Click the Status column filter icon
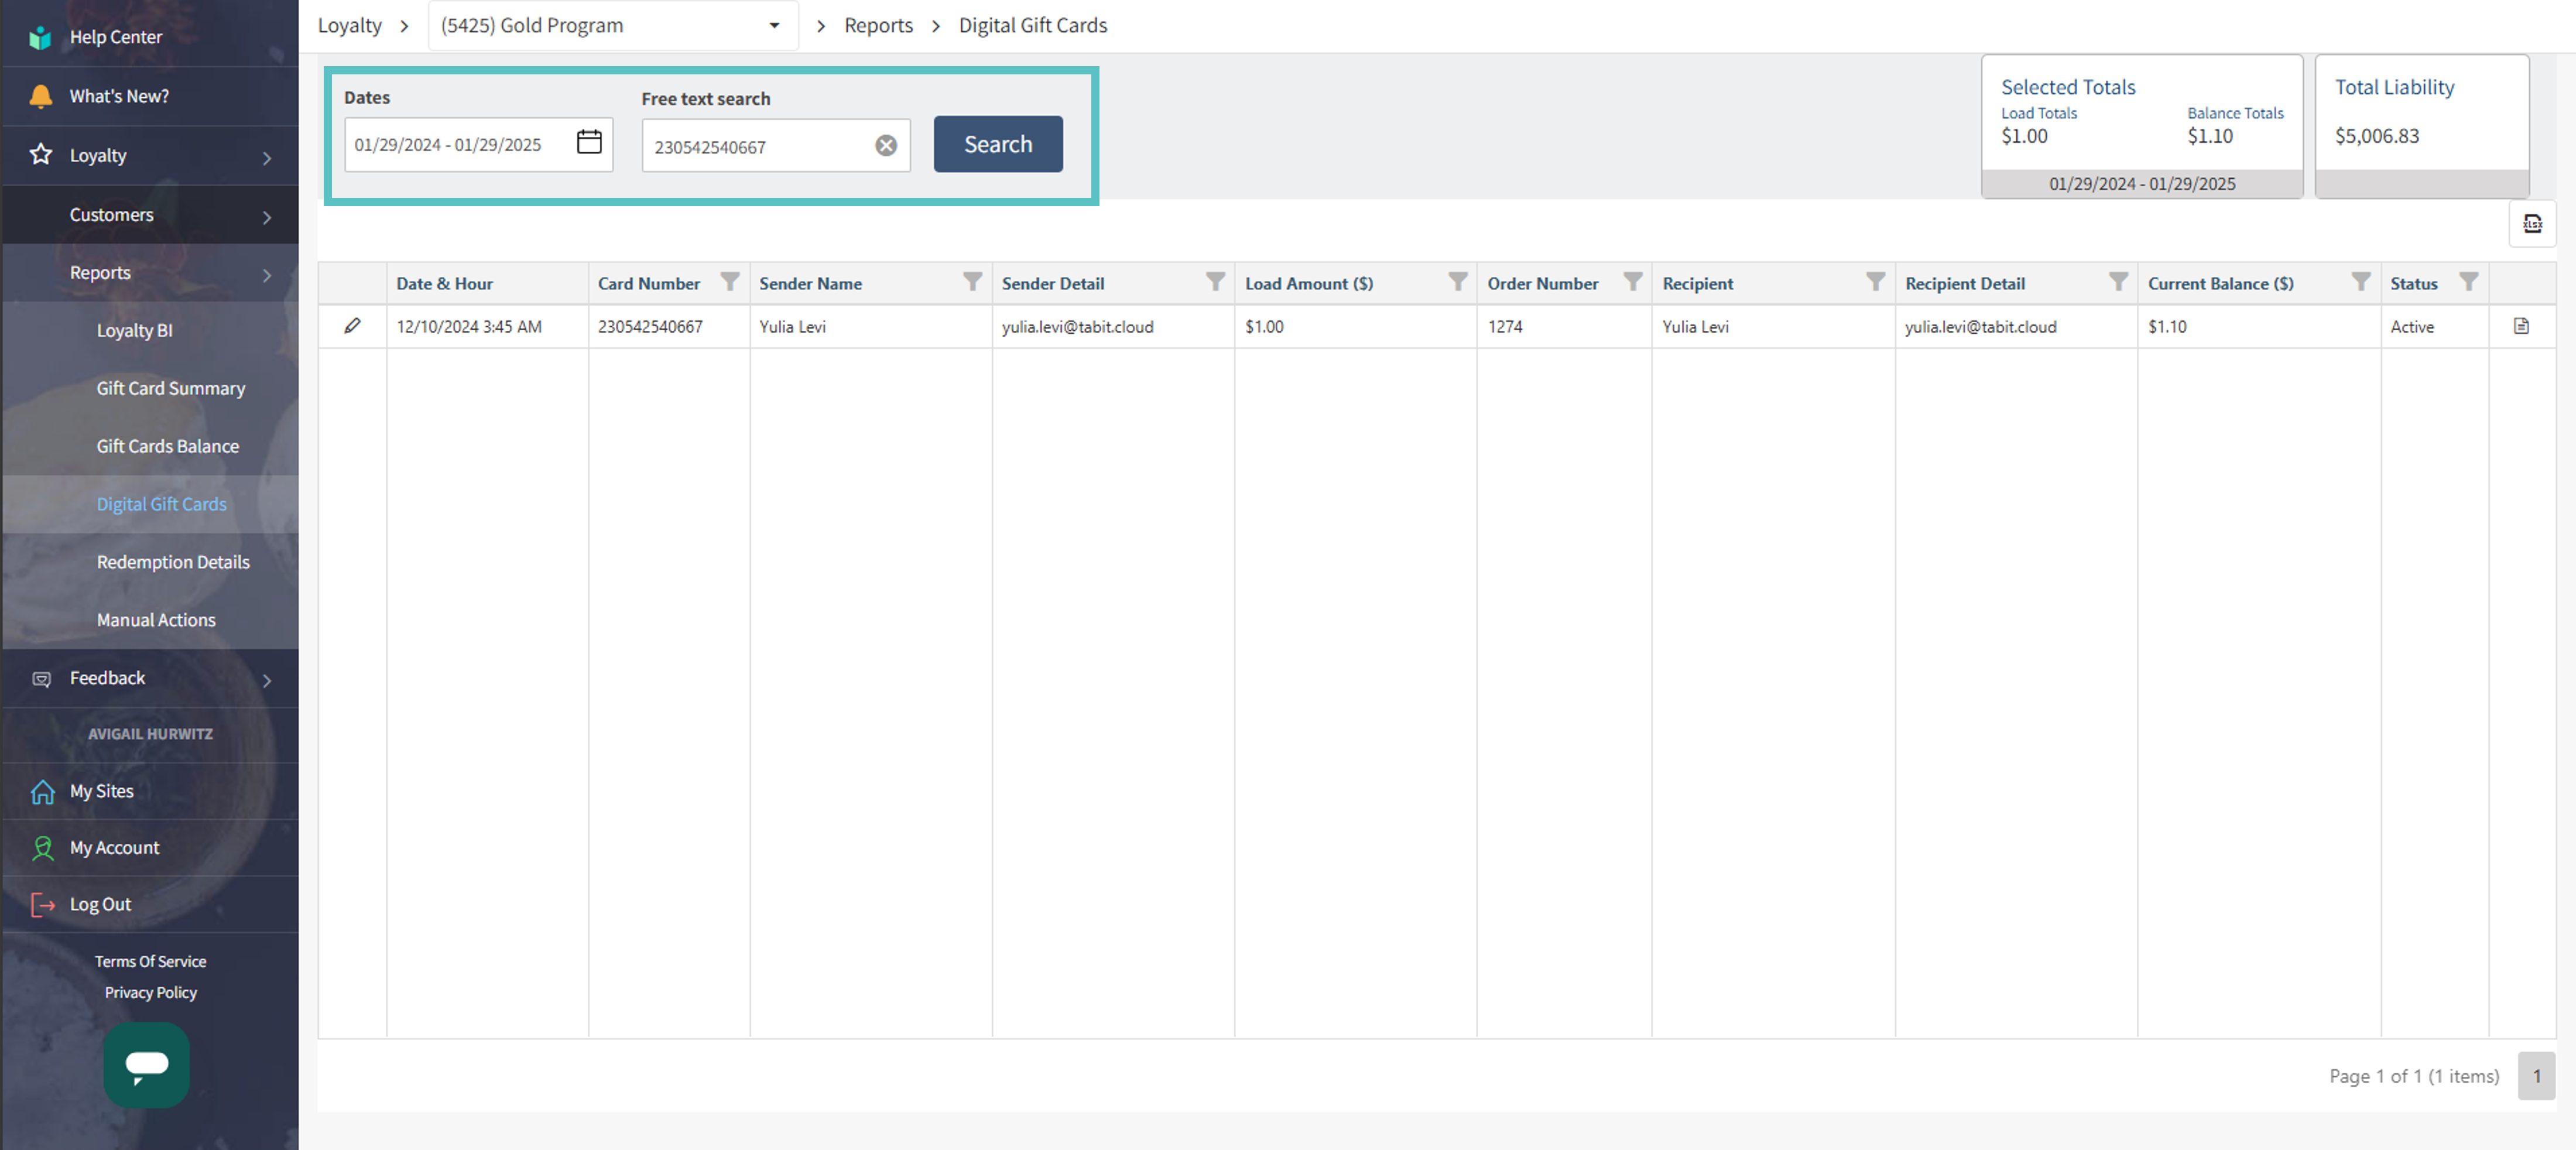 pos(2468,282)
